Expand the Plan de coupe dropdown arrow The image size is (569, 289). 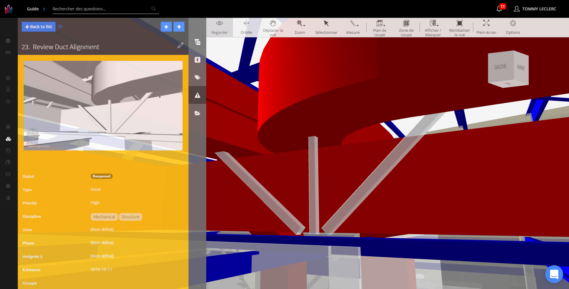pos(384,26)
